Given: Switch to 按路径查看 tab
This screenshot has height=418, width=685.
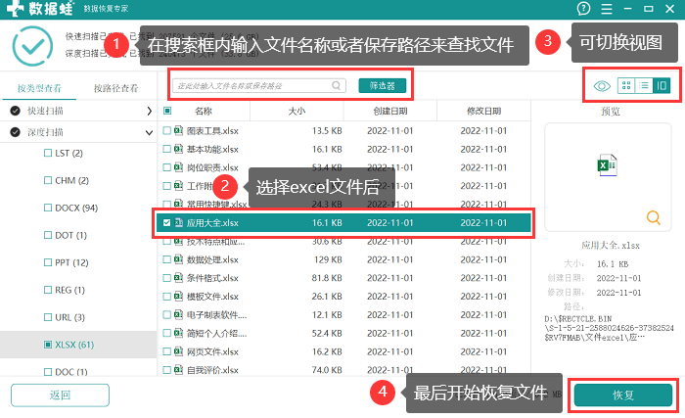Looking at the screenshot, I should click(x=115, y=88).
